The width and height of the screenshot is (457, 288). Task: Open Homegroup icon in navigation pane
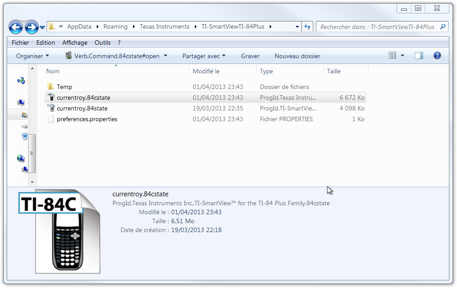[x=21, y=80]
